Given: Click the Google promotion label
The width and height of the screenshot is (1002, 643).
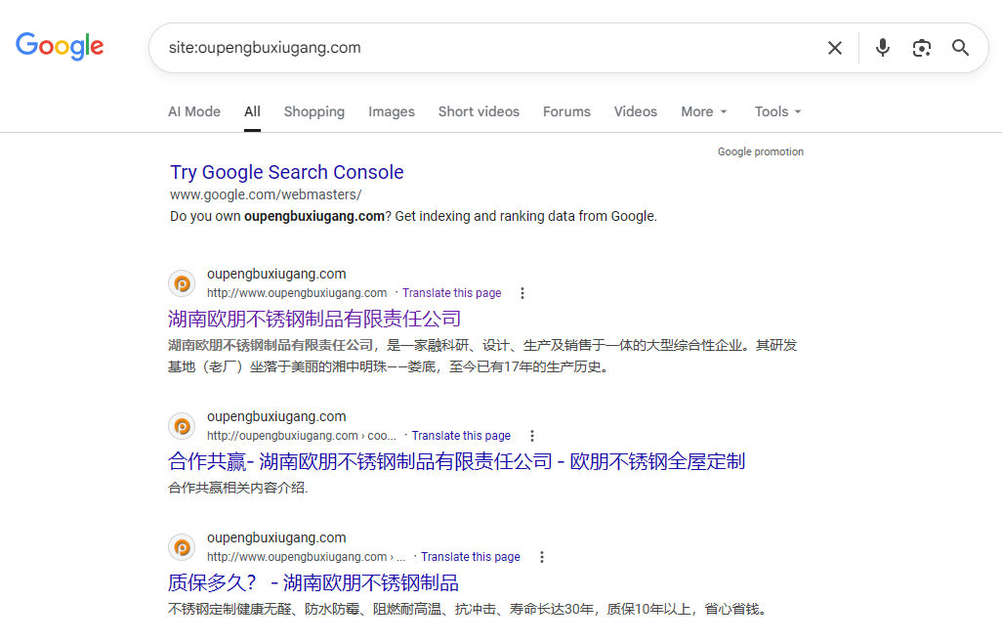Looking at the screenshot, I should [761, 151].
